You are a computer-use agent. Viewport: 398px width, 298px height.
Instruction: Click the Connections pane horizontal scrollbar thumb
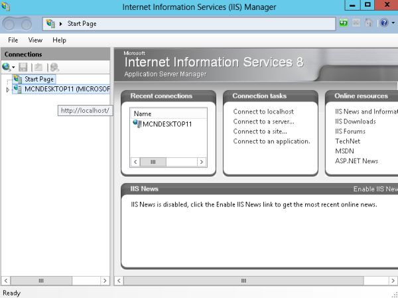[41, 281]
